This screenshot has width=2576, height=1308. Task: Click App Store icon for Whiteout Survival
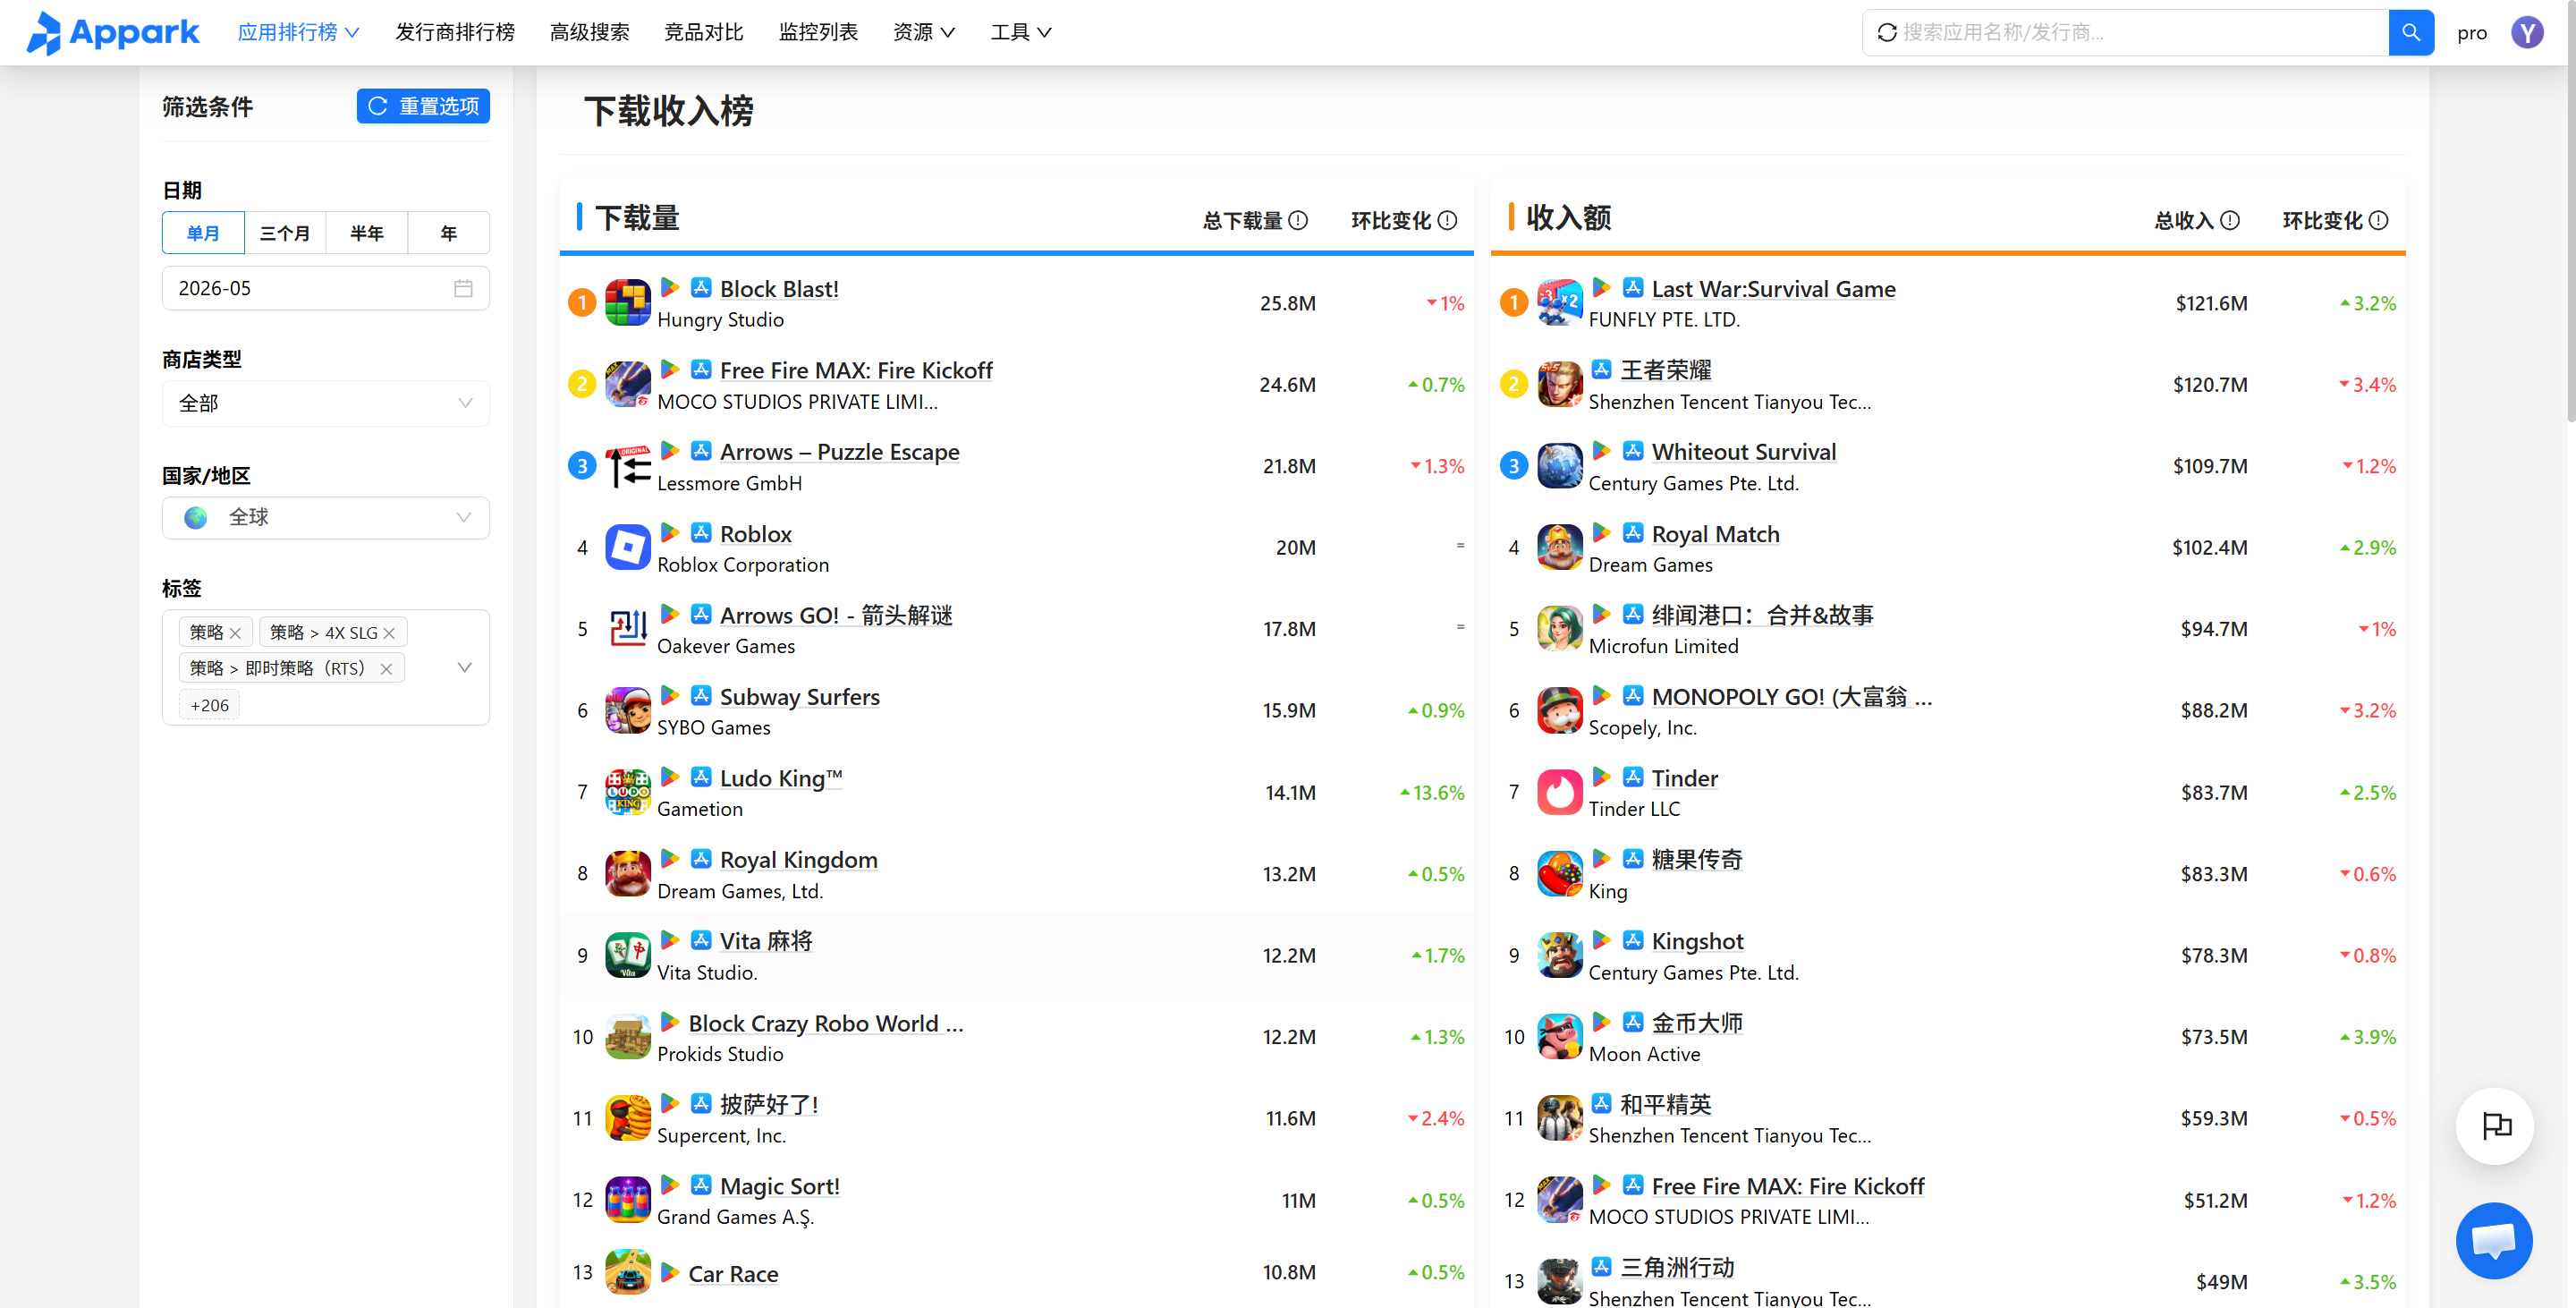tap(1634, 451)
